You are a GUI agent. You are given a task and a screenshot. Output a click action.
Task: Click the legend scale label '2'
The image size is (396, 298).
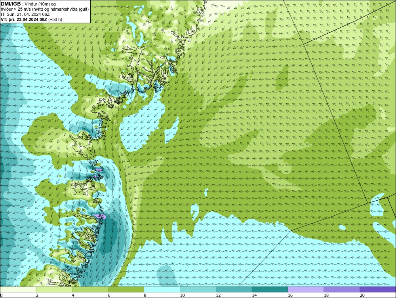(37, 295)
